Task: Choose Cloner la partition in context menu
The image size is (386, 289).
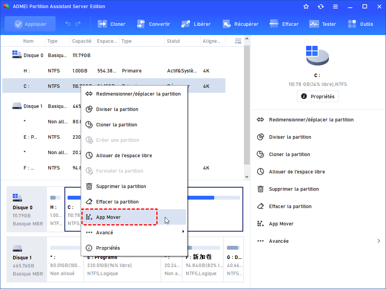Action: point(134,125)
